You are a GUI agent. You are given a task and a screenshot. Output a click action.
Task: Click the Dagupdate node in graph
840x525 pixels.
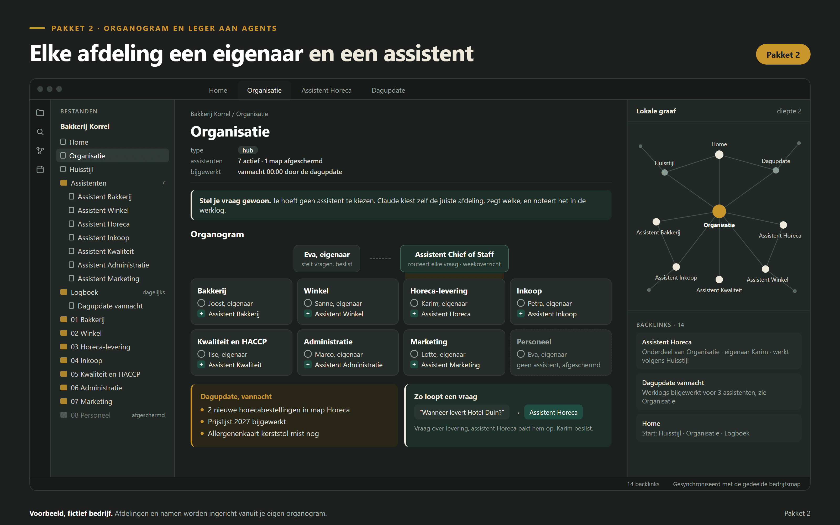point(776,170)
